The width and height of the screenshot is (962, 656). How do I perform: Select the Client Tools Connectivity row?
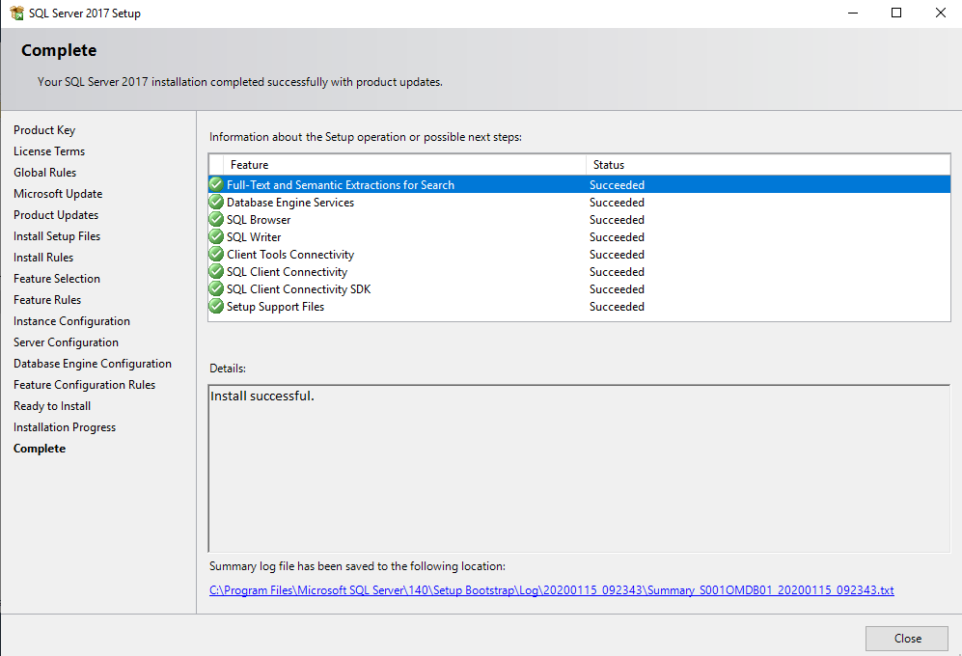pos(579,254)
